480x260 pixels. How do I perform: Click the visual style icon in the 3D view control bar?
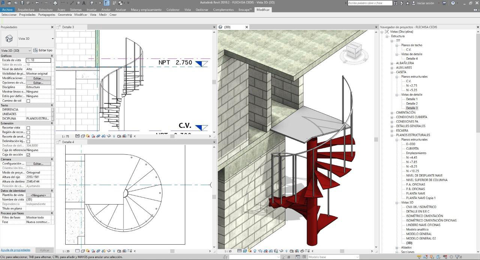[x=244, y=251]
